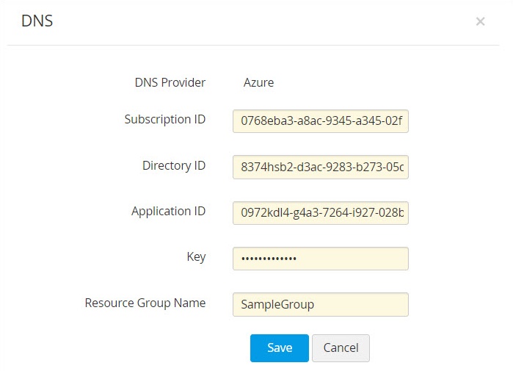This screenshot has width=513, height=371.
Task: Select the Application ID input field
Action: [320, 213]
